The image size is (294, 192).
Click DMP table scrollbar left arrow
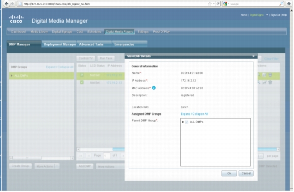click(78, 149)
